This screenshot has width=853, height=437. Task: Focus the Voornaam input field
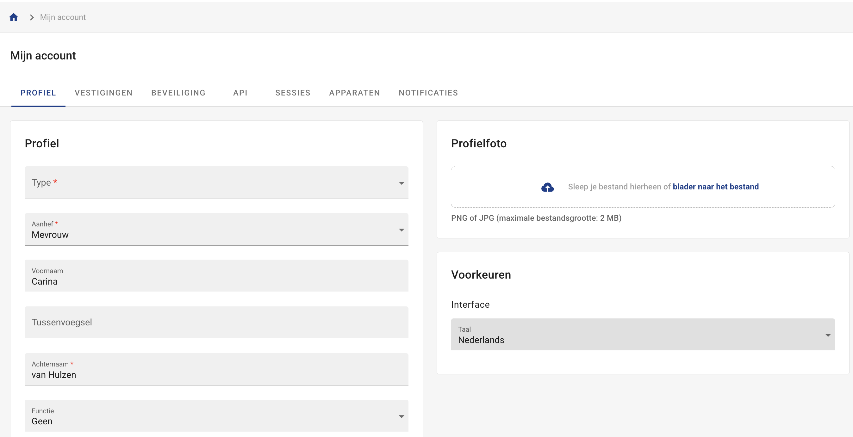click(216, 276)
